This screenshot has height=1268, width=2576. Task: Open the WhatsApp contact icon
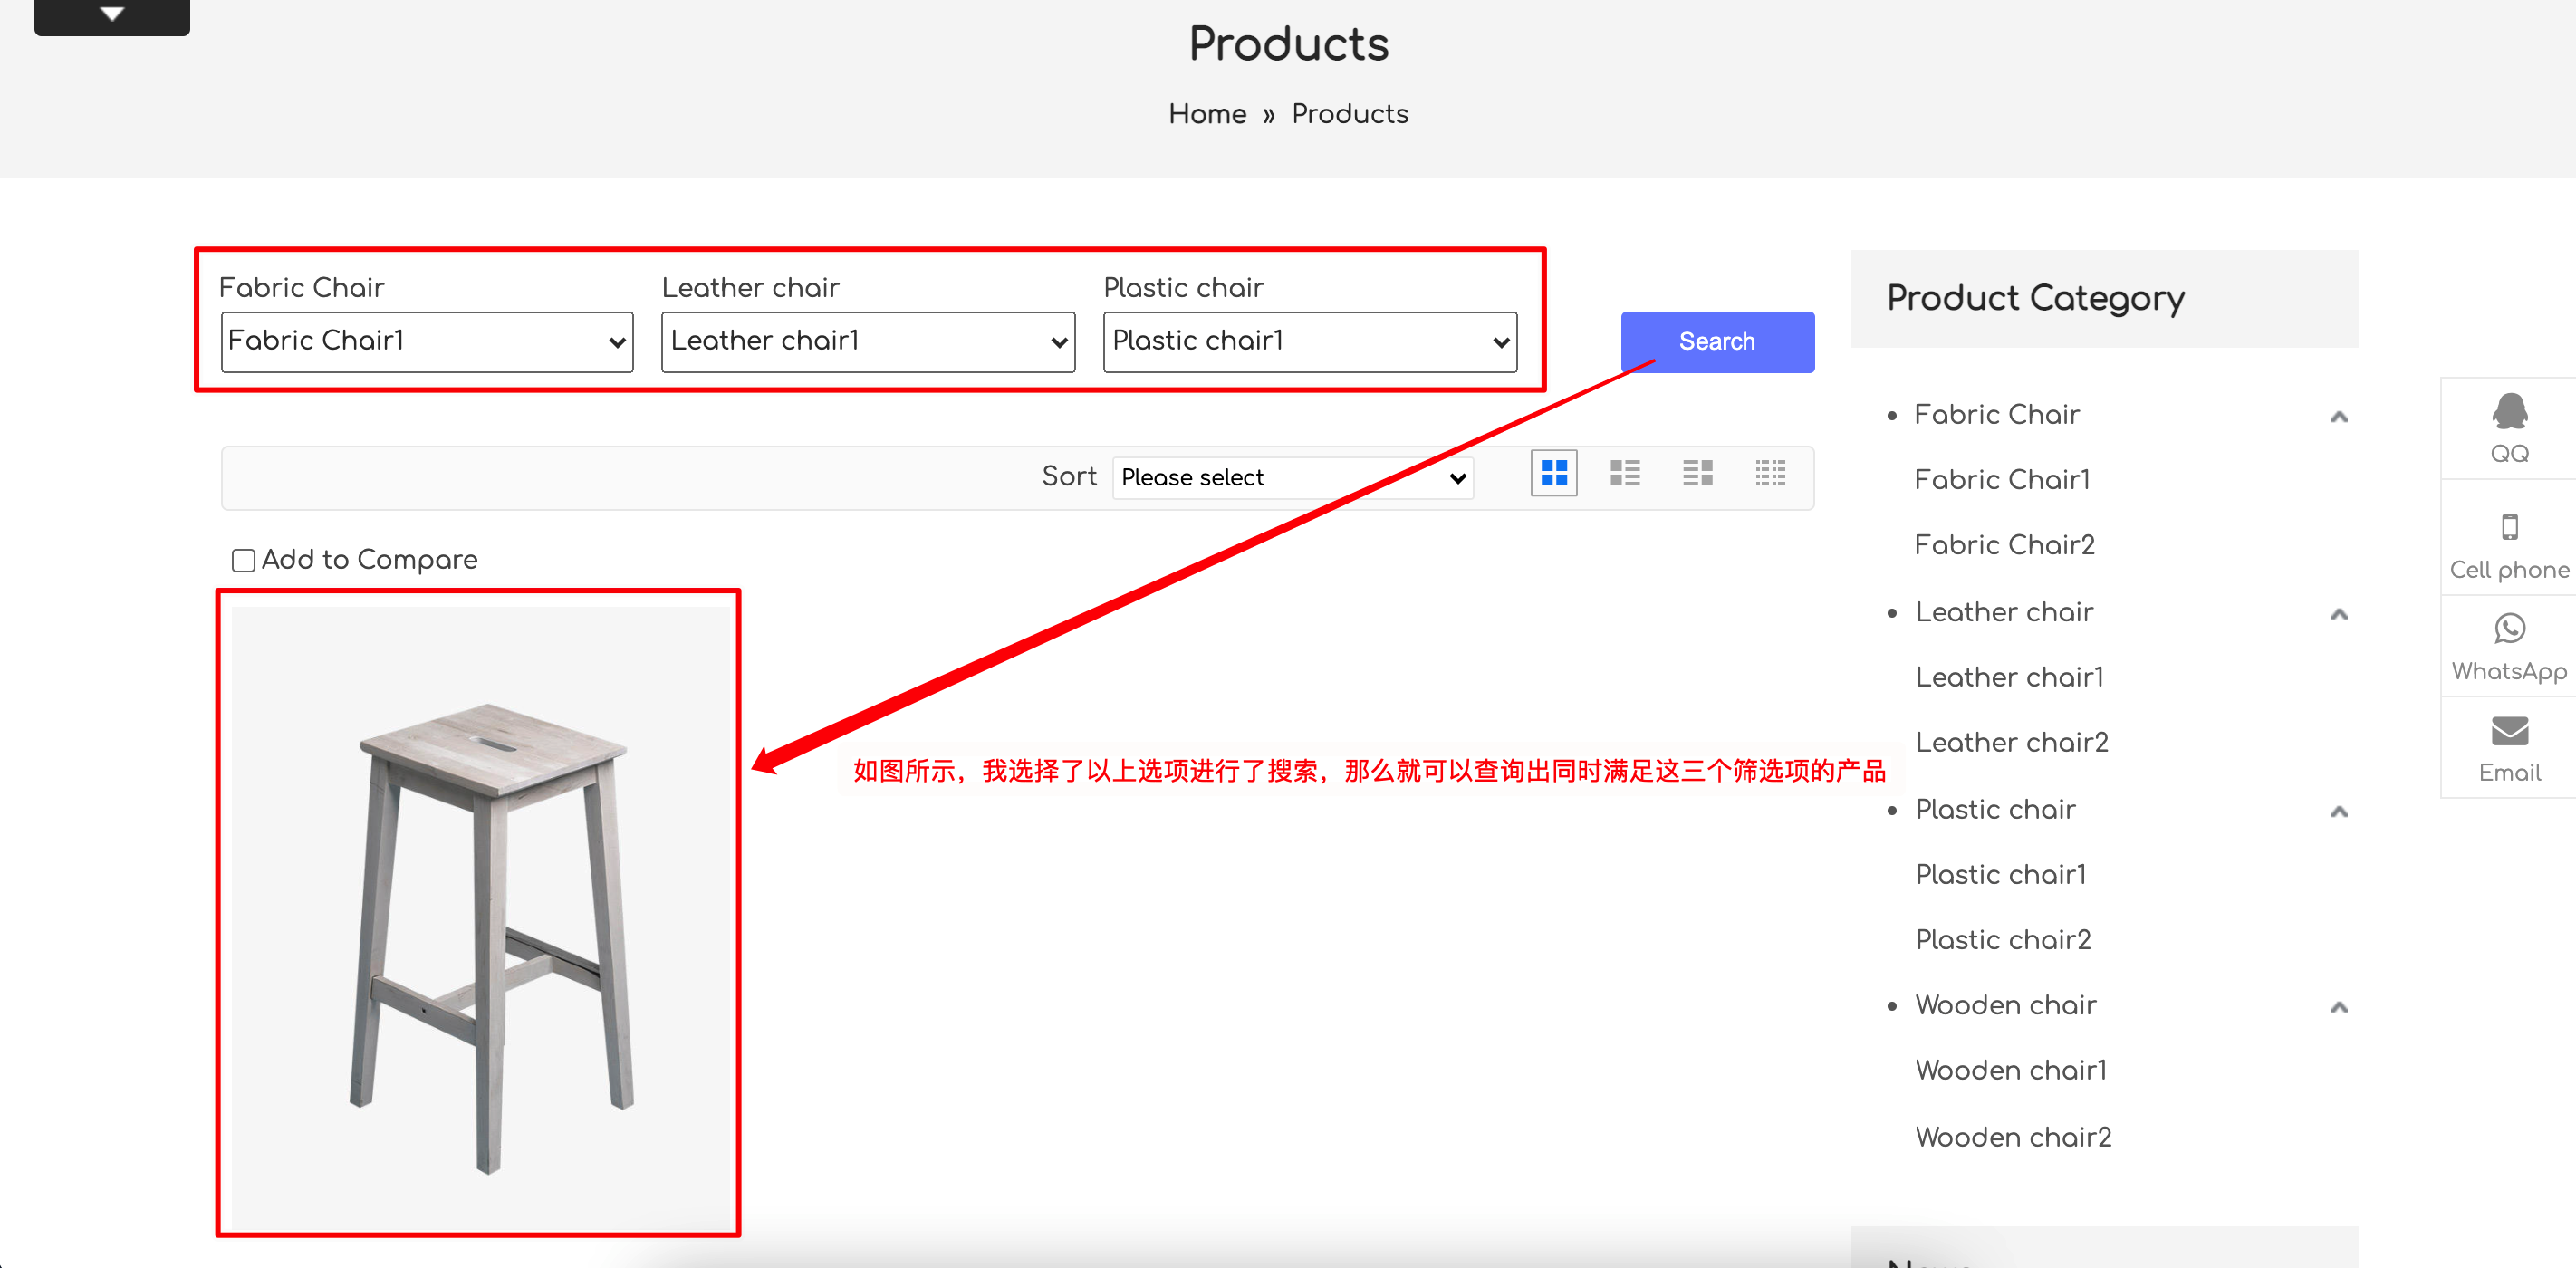tap(2508, 629)
